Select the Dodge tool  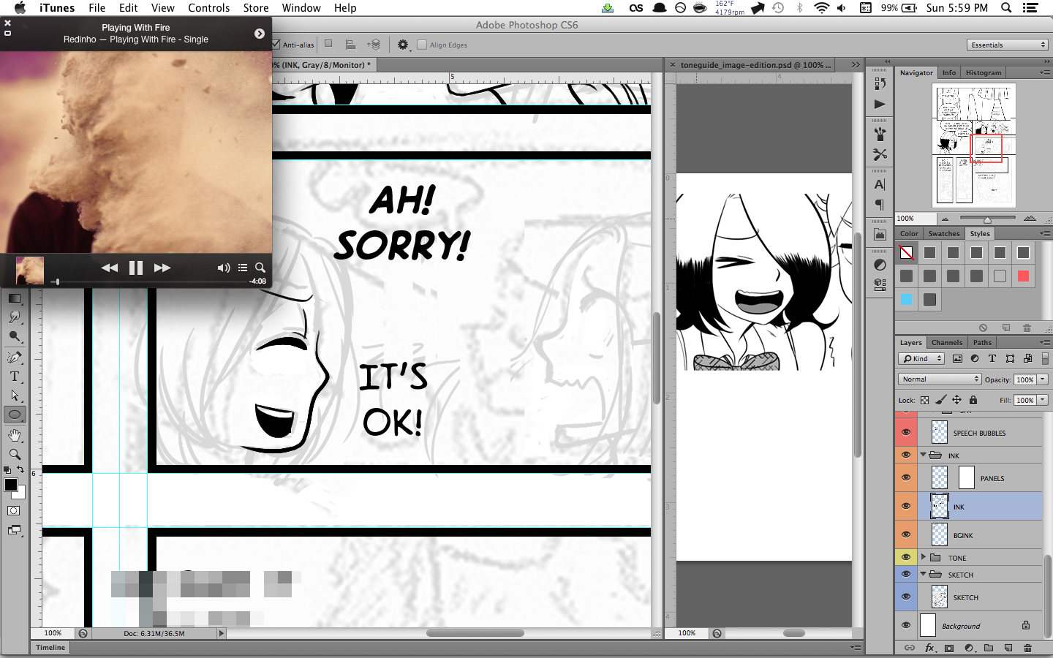(15, 337)
